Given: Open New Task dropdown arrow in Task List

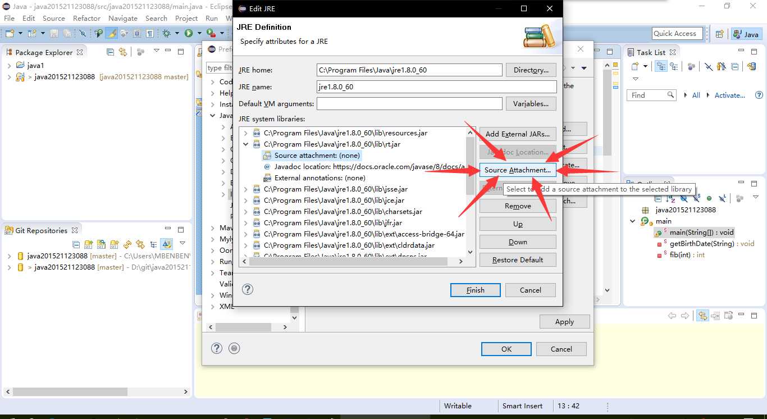Looking at the screenshot, I should [x=645, y=66].
